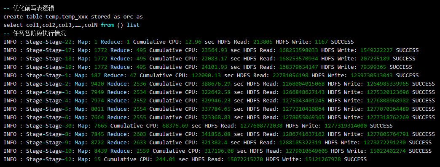Image resolution: width=440 pixels, height=167 pixels.
Task: Click CPU value 329946.23
Action: (x=216, y=101)
